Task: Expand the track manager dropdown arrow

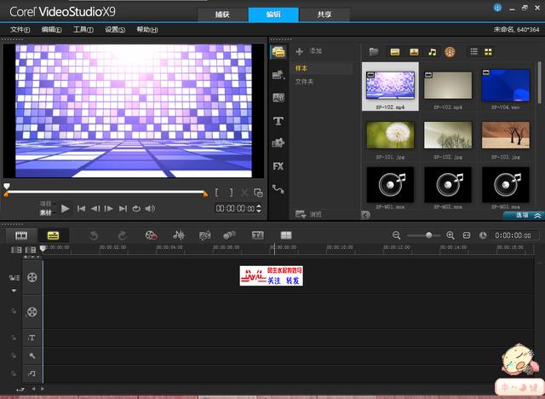Action: pos(14,291)
